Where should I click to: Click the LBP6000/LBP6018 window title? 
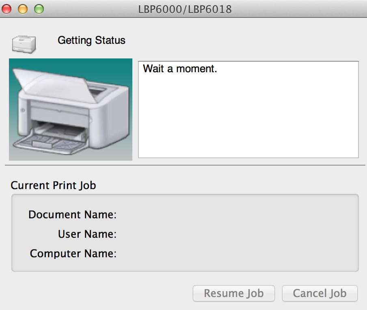coord(185,9)
